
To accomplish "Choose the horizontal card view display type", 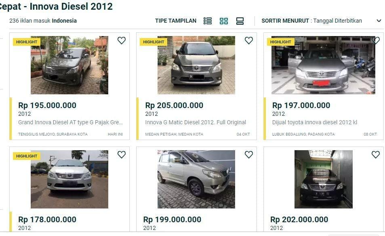I will pyautogui.click(x=240, y=20).
